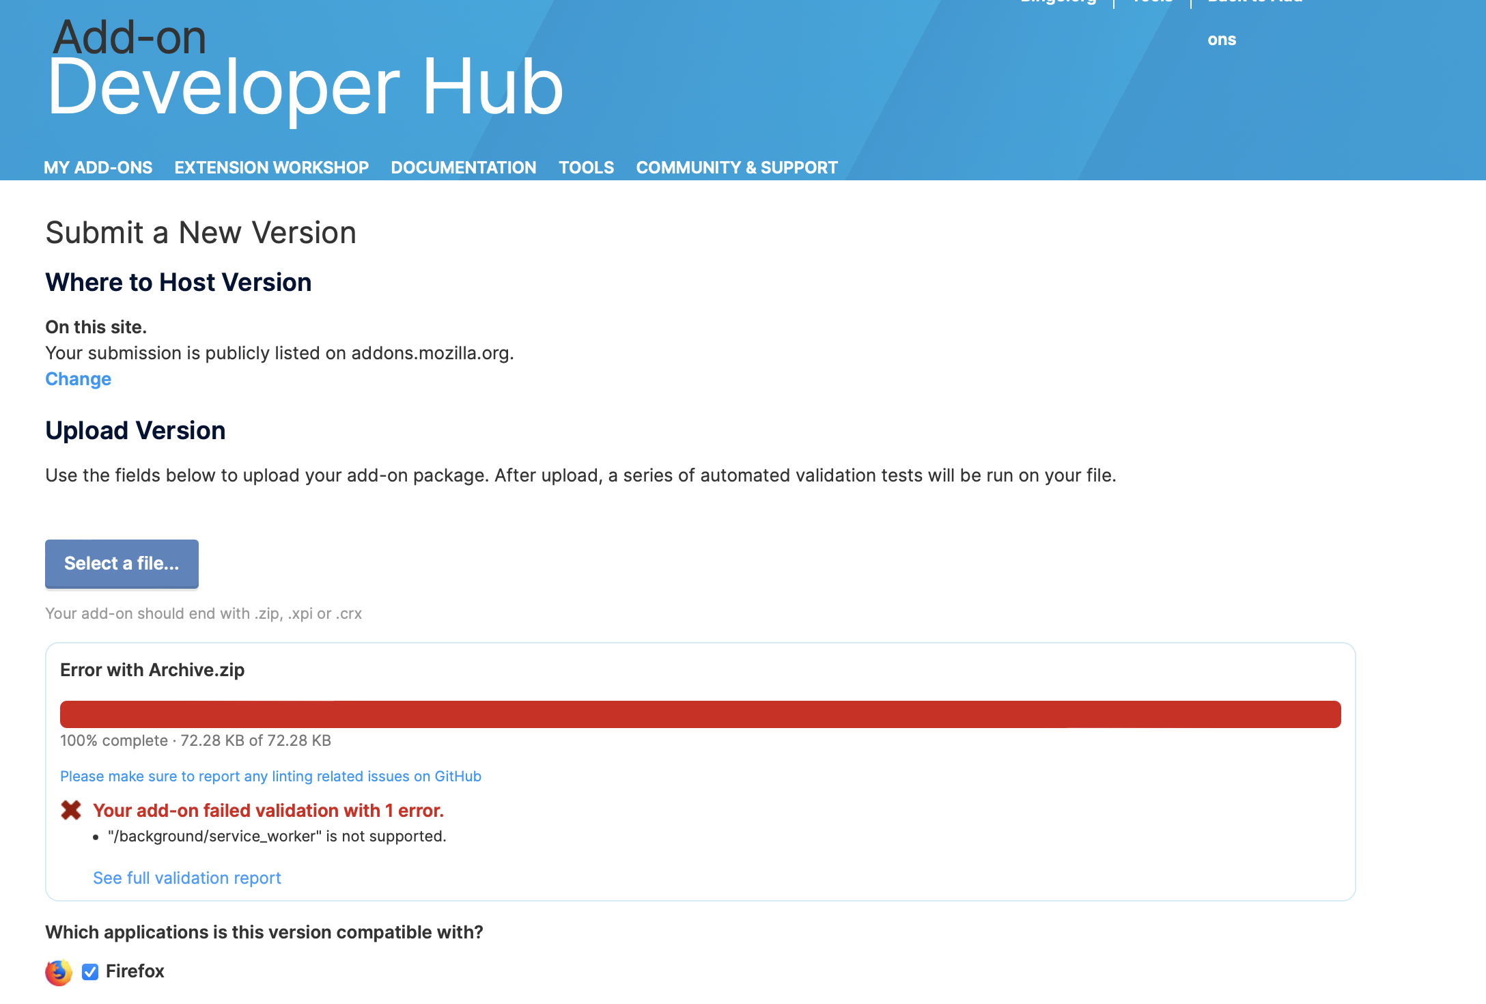Image resolution: width=1486 pixels, height=1004 pixels.
Task: Visit COMMUNITY & SUPPORT
Action: coord(737,167)
